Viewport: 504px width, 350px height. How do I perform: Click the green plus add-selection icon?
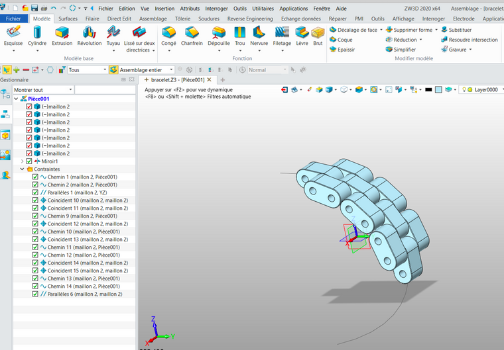tap(17, 69)
